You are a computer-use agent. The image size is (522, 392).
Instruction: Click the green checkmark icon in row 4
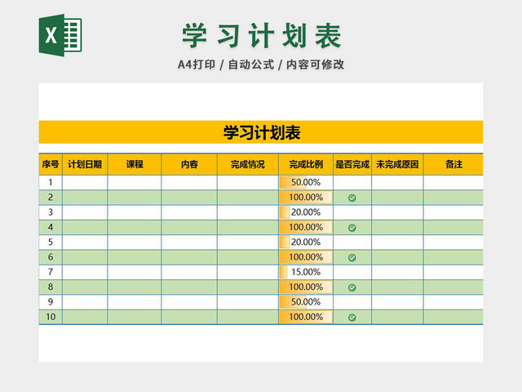(352, 228)
